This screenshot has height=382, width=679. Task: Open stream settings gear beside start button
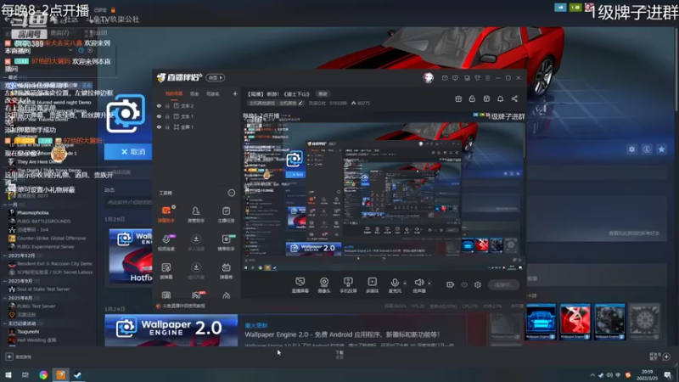478,284
